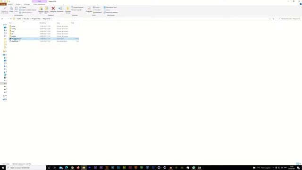Open Microsoft Edge from taskbar
Screen dimensions: 302x170
(67, 168)
